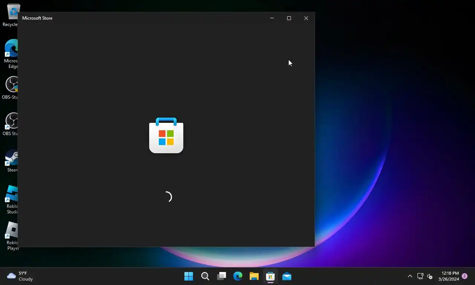Open Task View on the taskbar
Screen dimensions: 475x285
coord(222,276)
